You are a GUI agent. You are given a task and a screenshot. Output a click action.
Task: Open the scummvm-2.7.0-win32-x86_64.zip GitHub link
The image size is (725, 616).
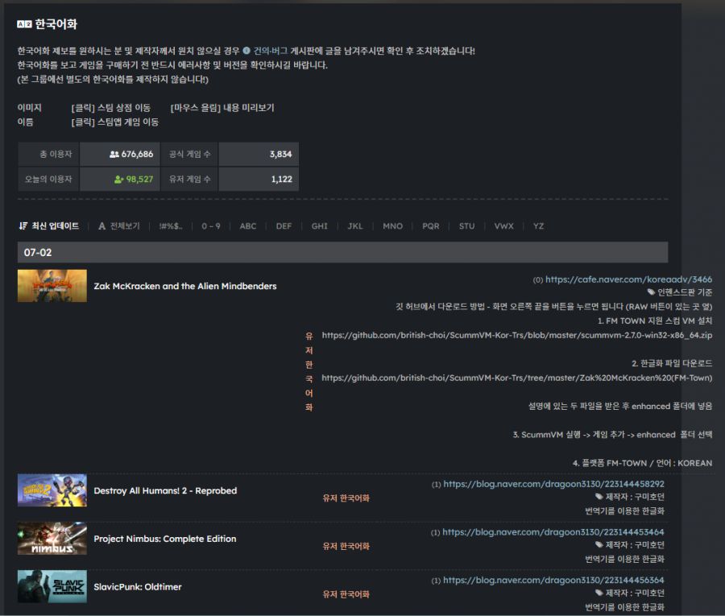tap(517, 335)
